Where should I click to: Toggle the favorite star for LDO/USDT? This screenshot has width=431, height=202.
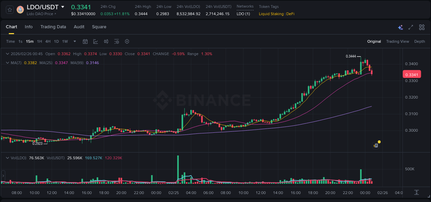point(9,10)
